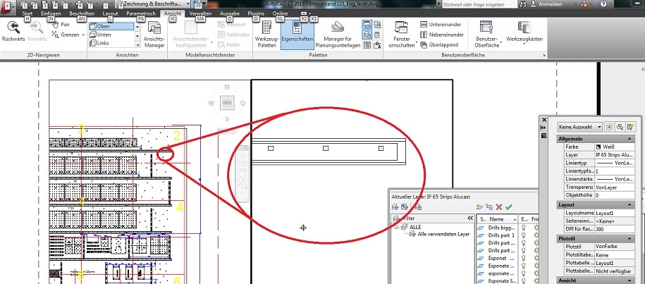The height and width of the screenshot is (284, 645).
Task: Collapse the Allgemein properties section
Action: click(631, 139)
